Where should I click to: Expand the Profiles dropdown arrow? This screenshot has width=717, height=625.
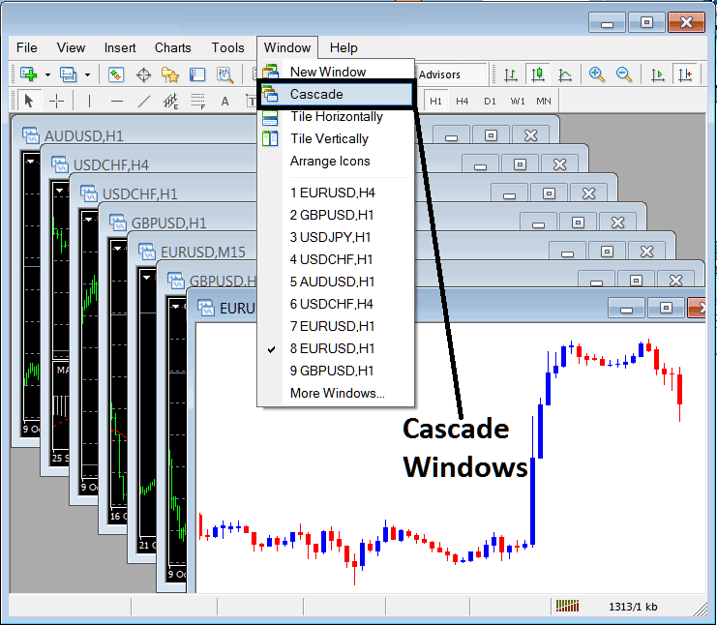[x=87, y=74]
